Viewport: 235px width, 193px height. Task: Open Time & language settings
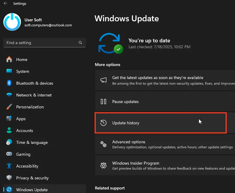tap(32, 142)
